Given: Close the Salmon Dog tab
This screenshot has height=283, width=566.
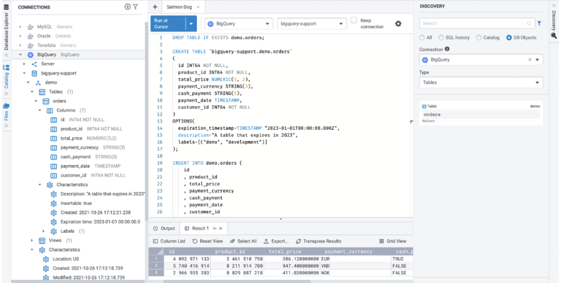Looking at the screenshot, I should [x=198, y=7].
